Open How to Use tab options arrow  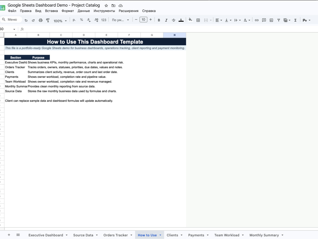pos(160,235)
